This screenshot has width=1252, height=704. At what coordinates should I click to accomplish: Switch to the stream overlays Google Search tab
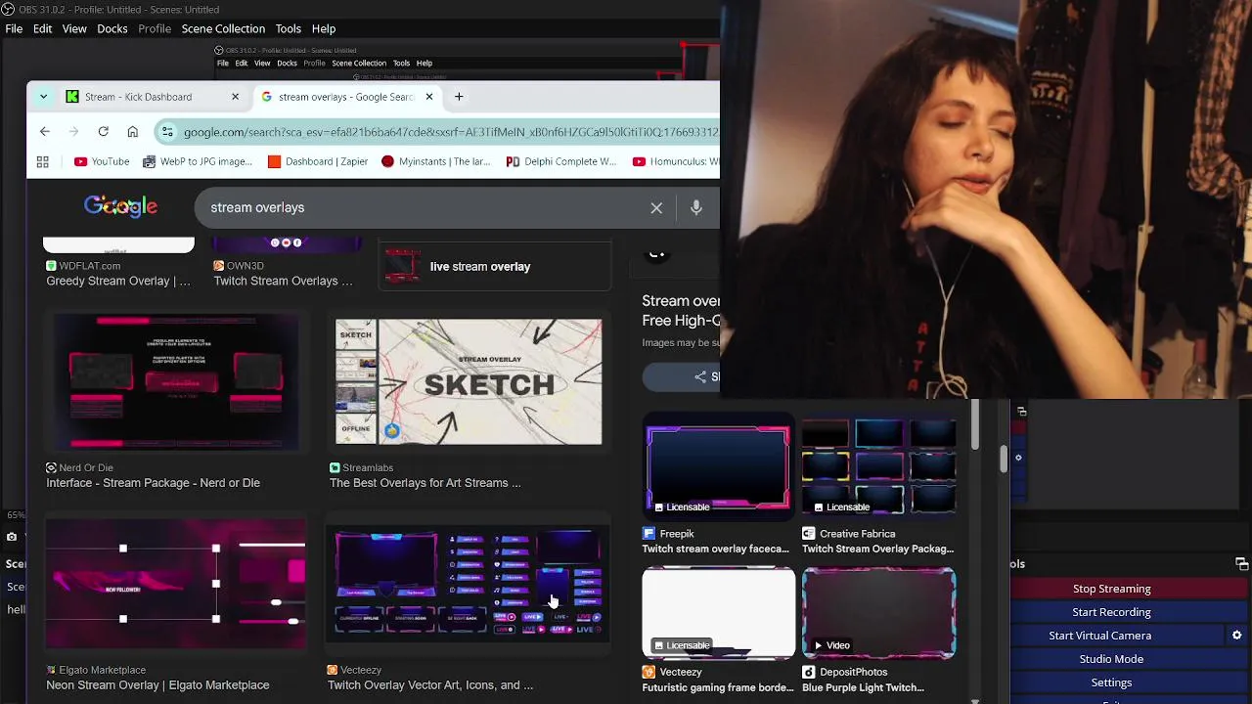point(346,97)
